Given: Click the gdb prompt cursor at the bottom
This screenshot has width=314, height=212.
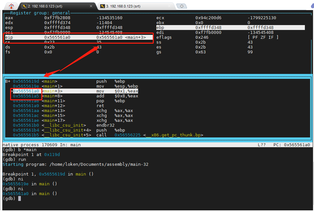Looking at the screenshot, I should click(x=20, y=199).
